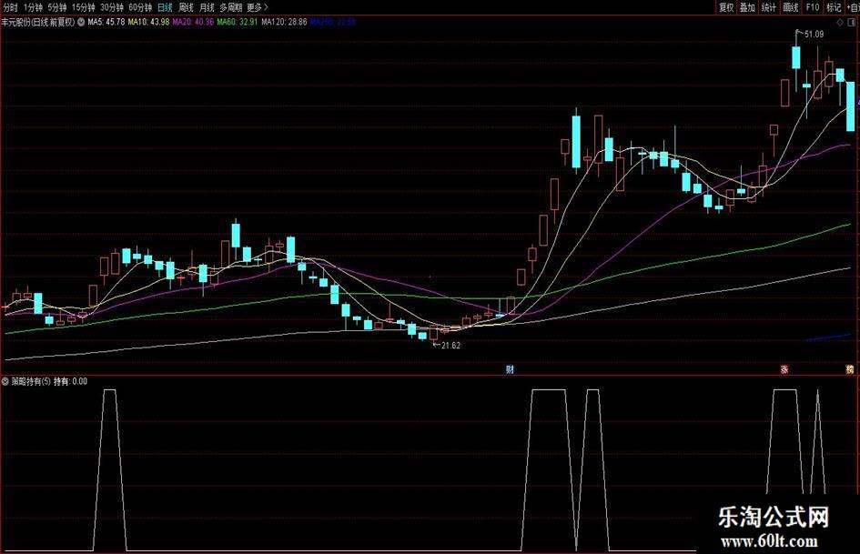Open the 复权 adjustment menu

point(727,7)
